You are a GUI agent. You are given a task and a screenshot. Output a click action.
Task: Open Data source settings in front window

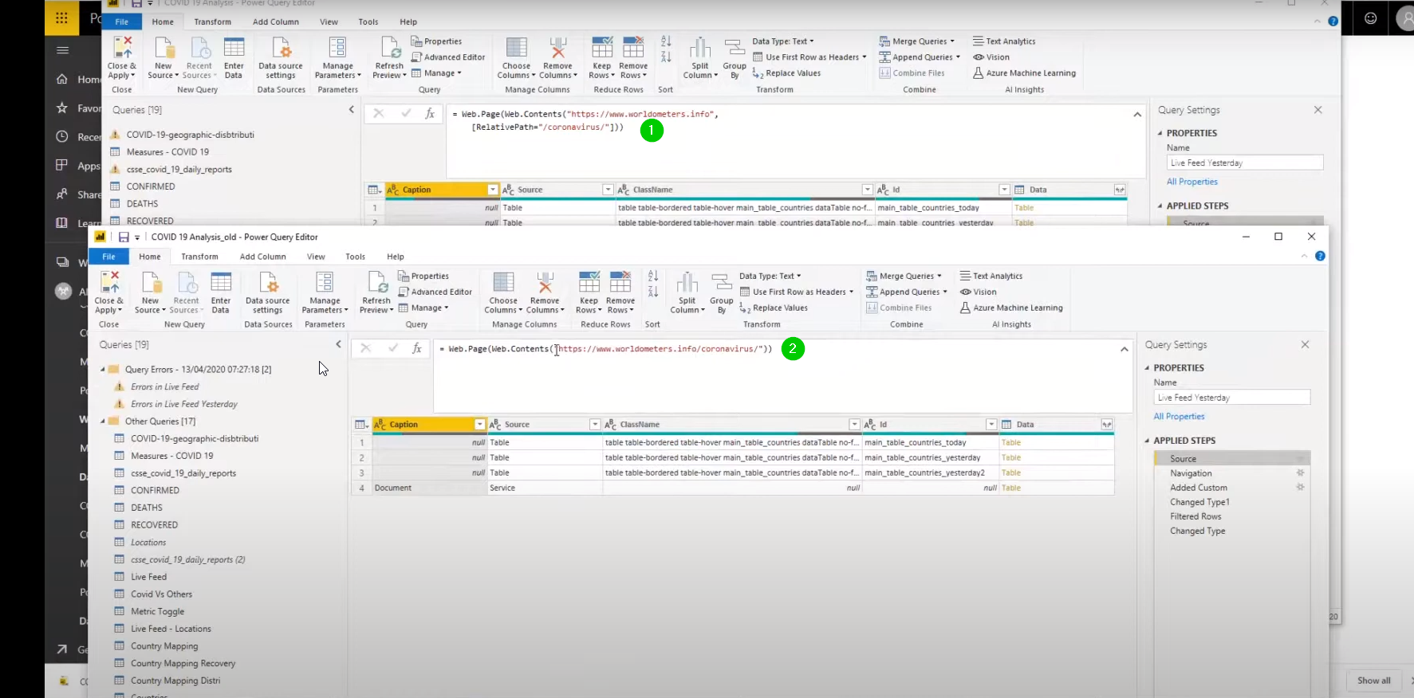(x=268, y=292)
